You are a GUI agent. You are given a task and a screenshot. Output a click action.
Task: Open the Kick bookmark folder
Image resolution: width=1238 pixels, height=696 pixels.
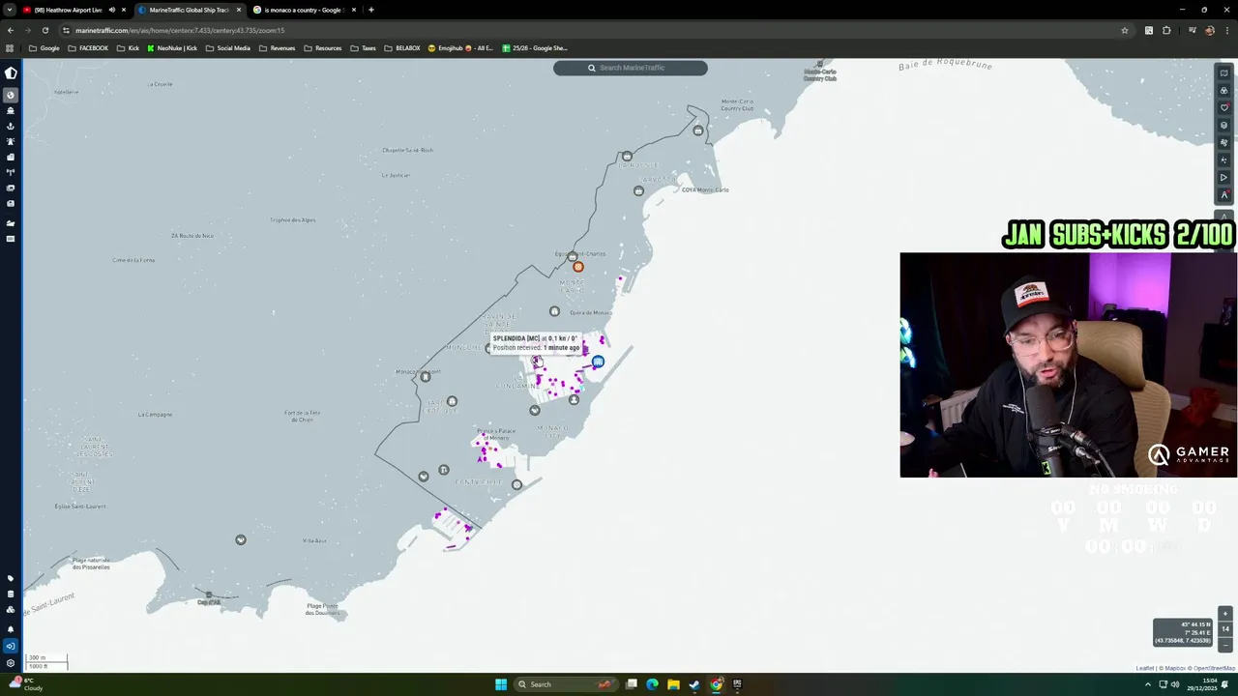128,47
